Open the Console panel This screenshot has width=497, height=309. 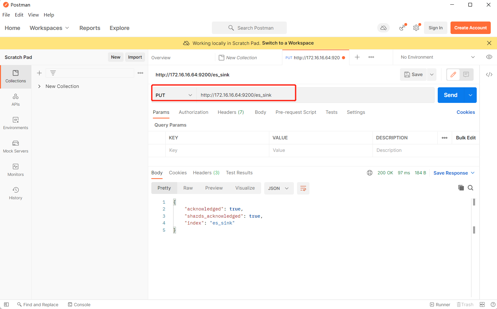[x=79, y=305]
